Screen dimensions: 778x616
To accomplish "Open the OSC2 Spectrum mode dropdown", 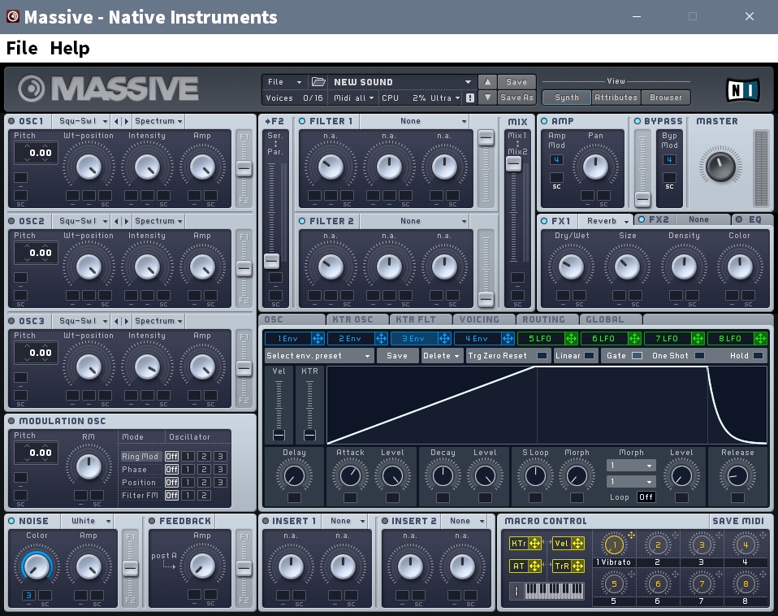I will [x=158, y=221].
